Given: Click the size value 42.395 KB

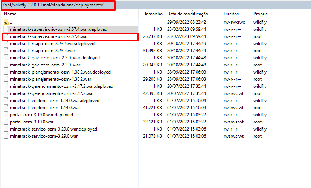Looking at the screenshot, I should pos(152,93).
